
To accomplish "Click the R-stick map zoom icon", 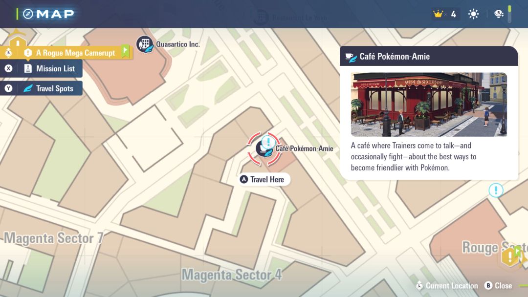I will click(x=499, y=14).
